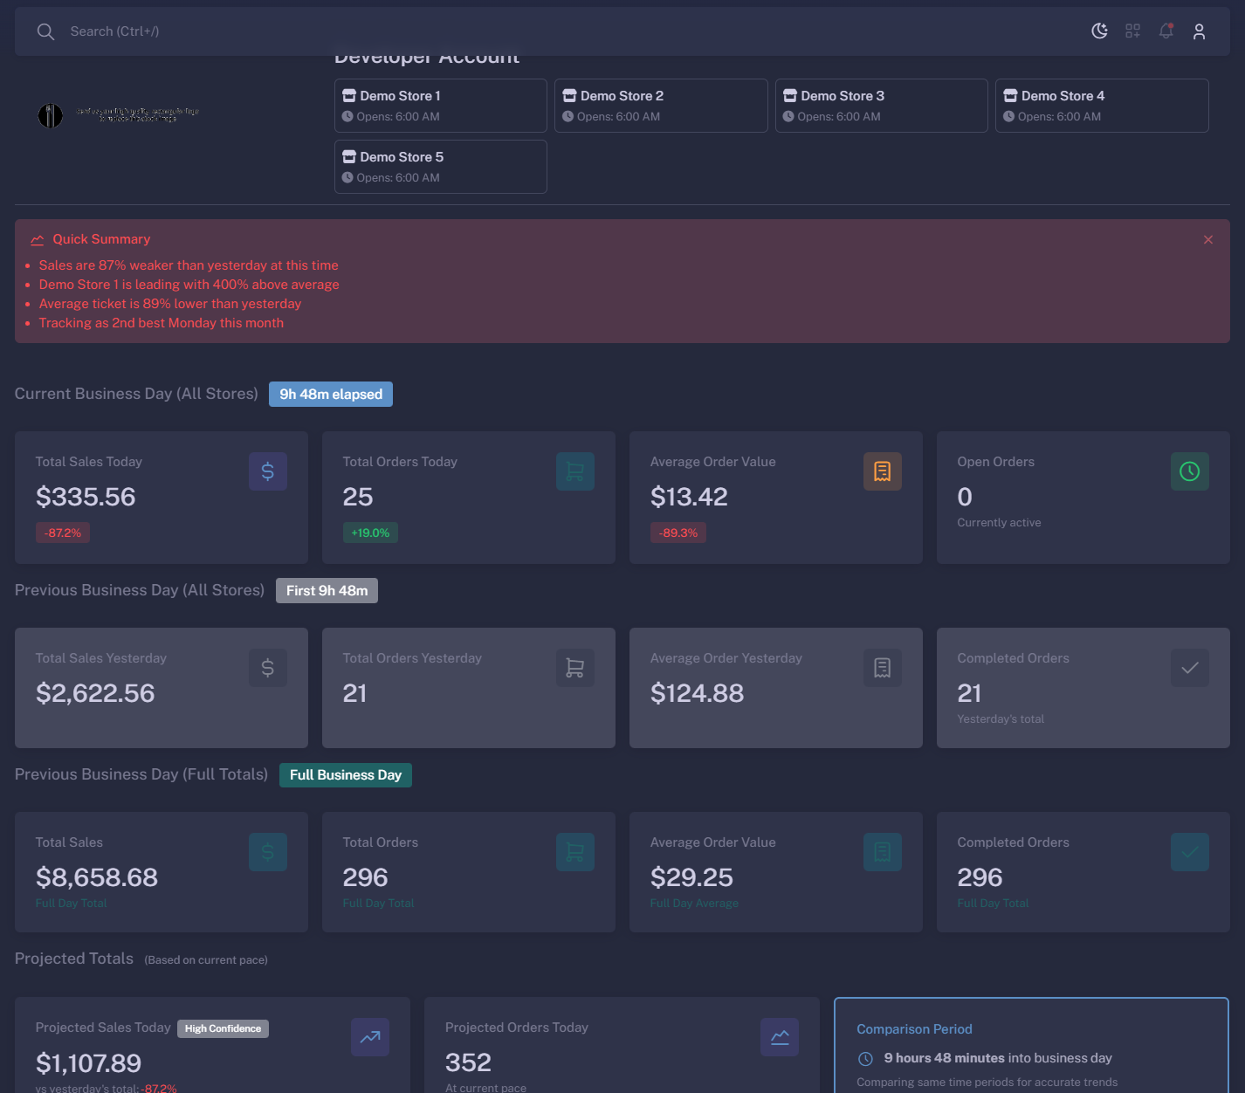Click the Open Orders clock icon
This screenshot has width=1245, height=1093.
click(x=1189, y=471)
